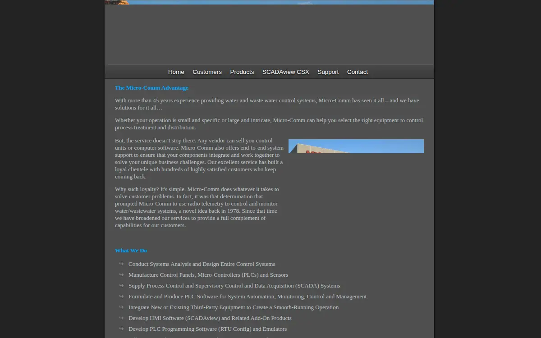Viewport: 541px width, 338px height.
Task: Click 'Manufacture Control Panels' list item
Action: (x=208, y=275)
